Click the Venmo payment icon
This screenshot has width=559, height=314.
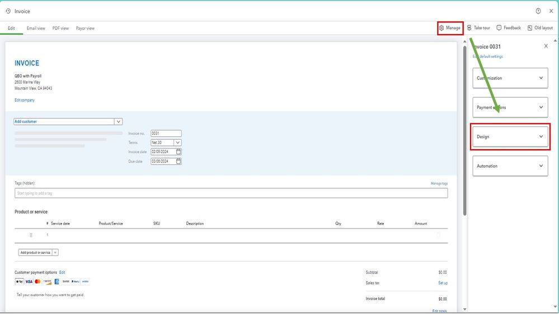[85, 282]
